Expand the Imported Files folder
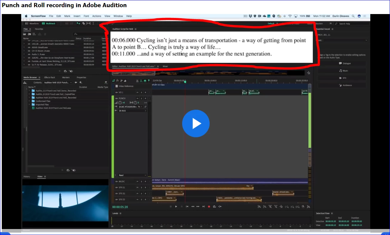 click(x=29, y=105)
